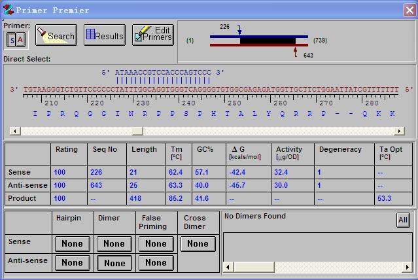Click Anti-sense Dimer None button
This screenshot has width=418, height=280.
[x=114, y=263]
